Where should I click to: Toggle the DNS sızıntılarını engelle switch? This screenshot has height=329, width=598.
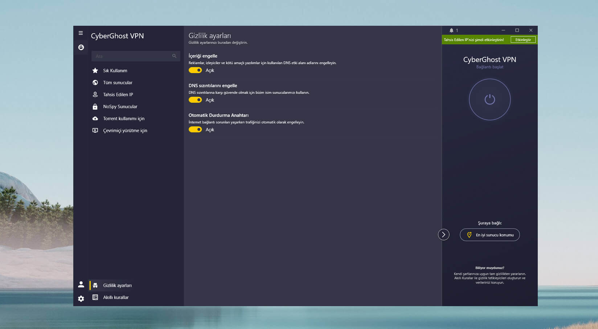195,100
